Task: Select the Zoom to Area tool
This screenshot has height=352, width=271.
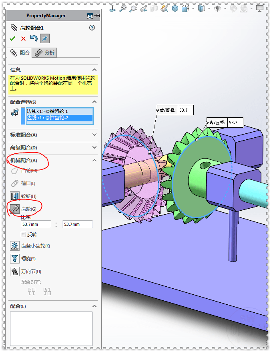Action: pyautogui.click(x=133, y=8)
